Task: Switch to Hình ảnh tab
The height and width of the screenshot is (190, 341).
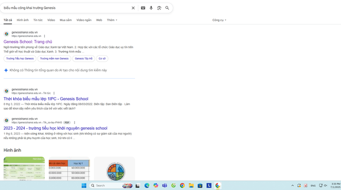Action: click(22, 20)
